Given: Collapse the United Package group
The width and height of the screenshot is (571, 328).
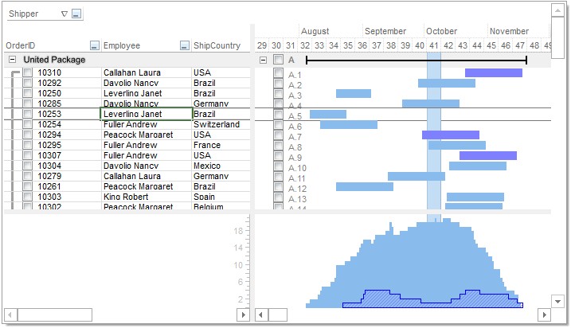Looking at the screenshot, I should [13, 60].
